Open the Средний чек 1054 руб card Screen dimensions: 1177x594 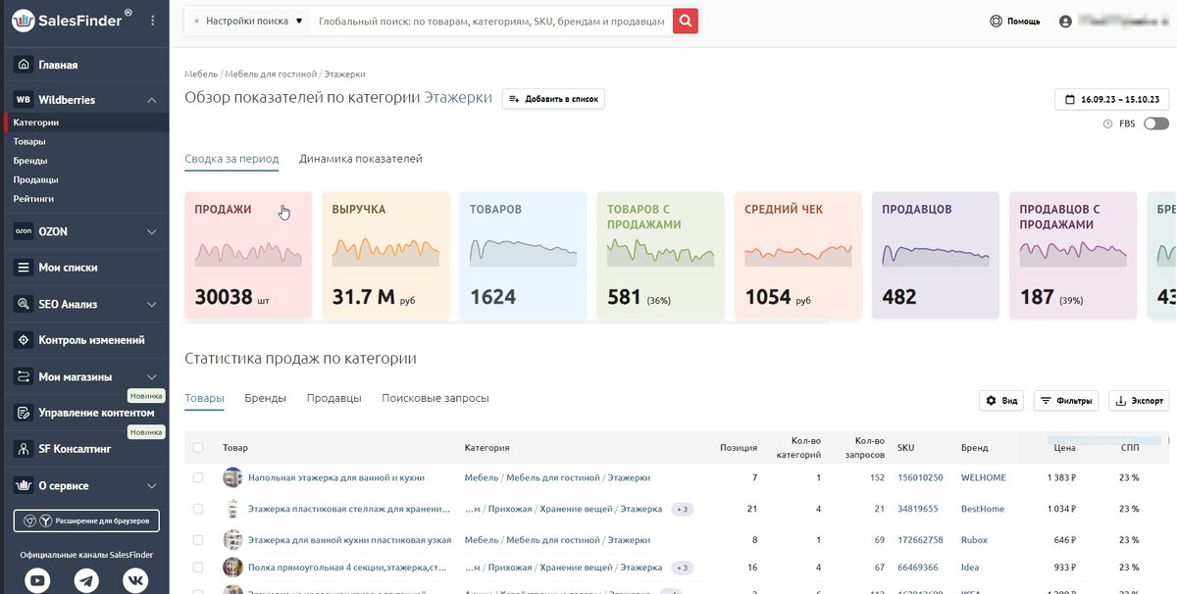(x=797, y=255)
